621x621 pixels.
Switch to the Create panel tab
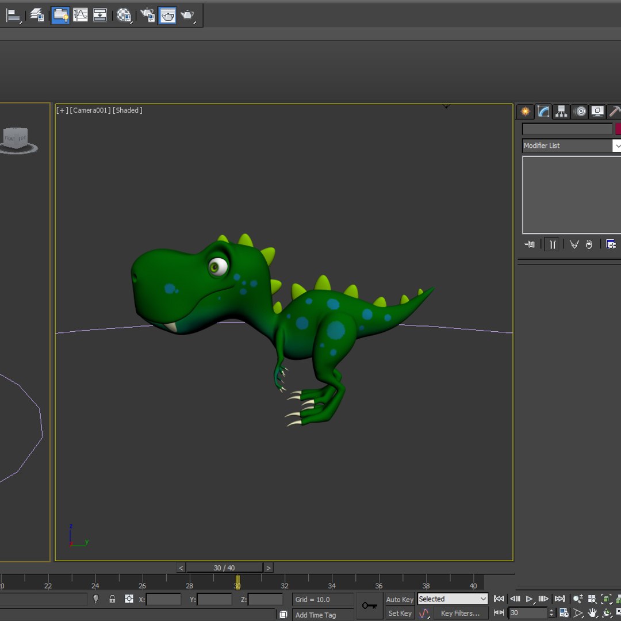point(525,112)
